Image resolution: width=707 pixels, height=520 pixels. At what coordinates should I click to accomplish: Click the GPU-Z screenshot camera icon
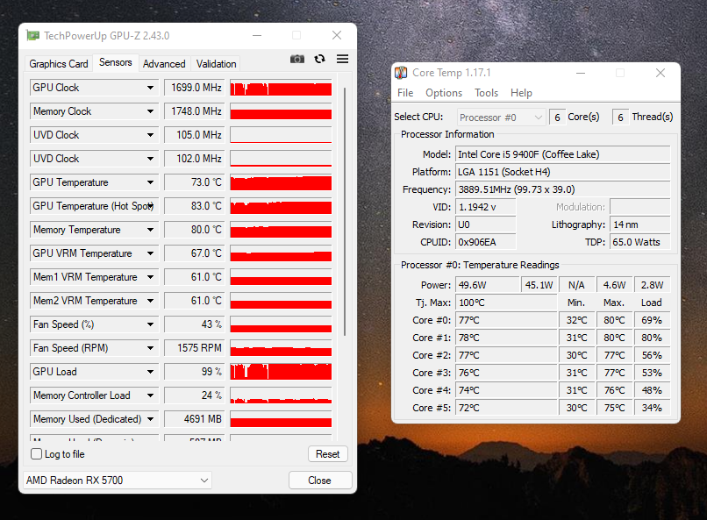point(297,59)
